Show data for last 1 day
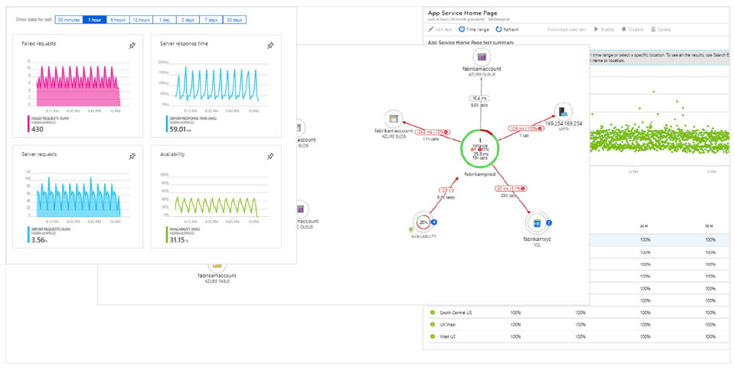Screen dimensions: 735x370 click(164, 20)
